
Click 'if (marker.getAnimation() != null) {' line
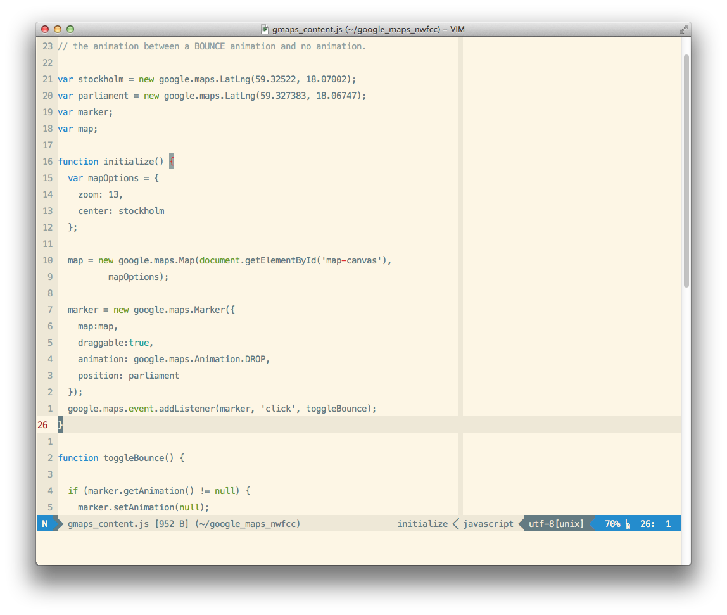tap(159, 491)
